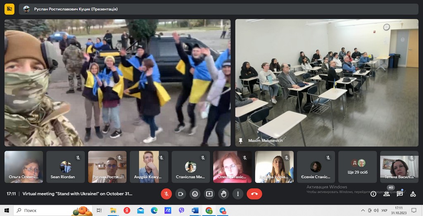Open the emoji reactions panel
Screen dimensions: 423x216
195,194
